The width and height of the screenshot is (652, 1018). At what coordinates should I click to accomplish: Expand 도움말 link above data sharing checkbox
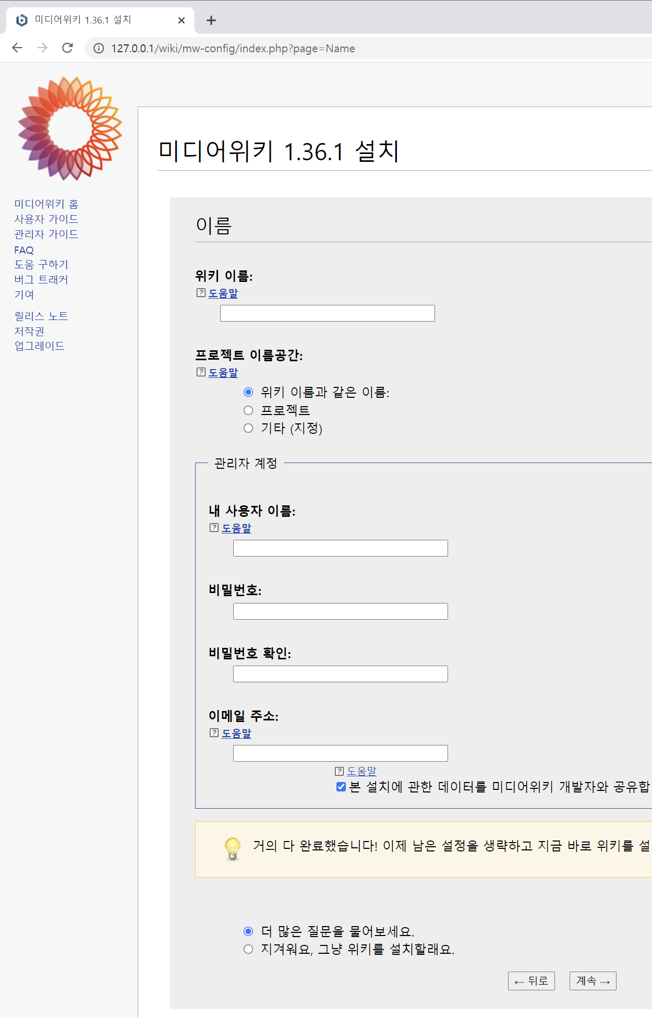pos(361,771)
